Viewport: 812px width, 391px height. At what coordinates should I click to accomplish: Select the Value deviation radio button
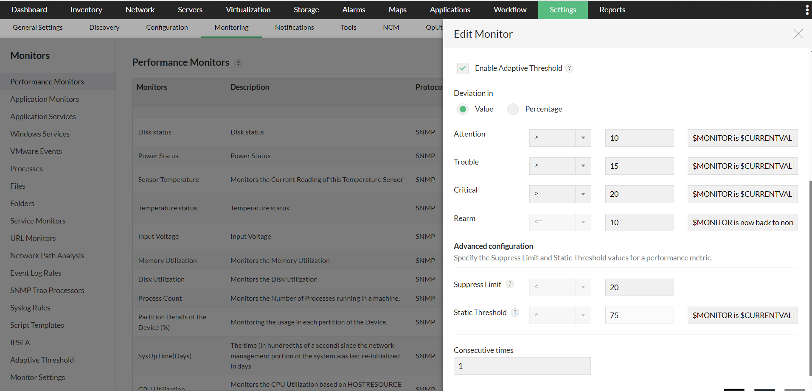pos(463,109)
